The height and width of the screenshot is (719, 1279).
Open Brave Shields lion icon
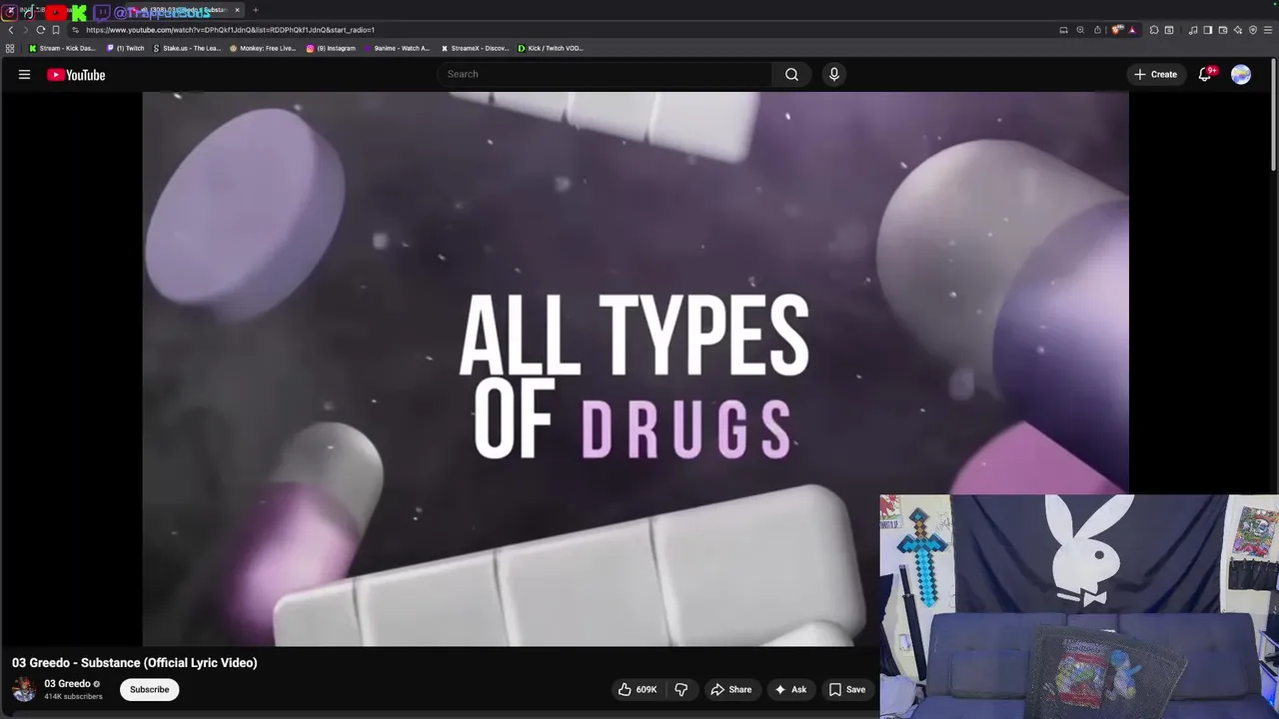coord(1117,30)
